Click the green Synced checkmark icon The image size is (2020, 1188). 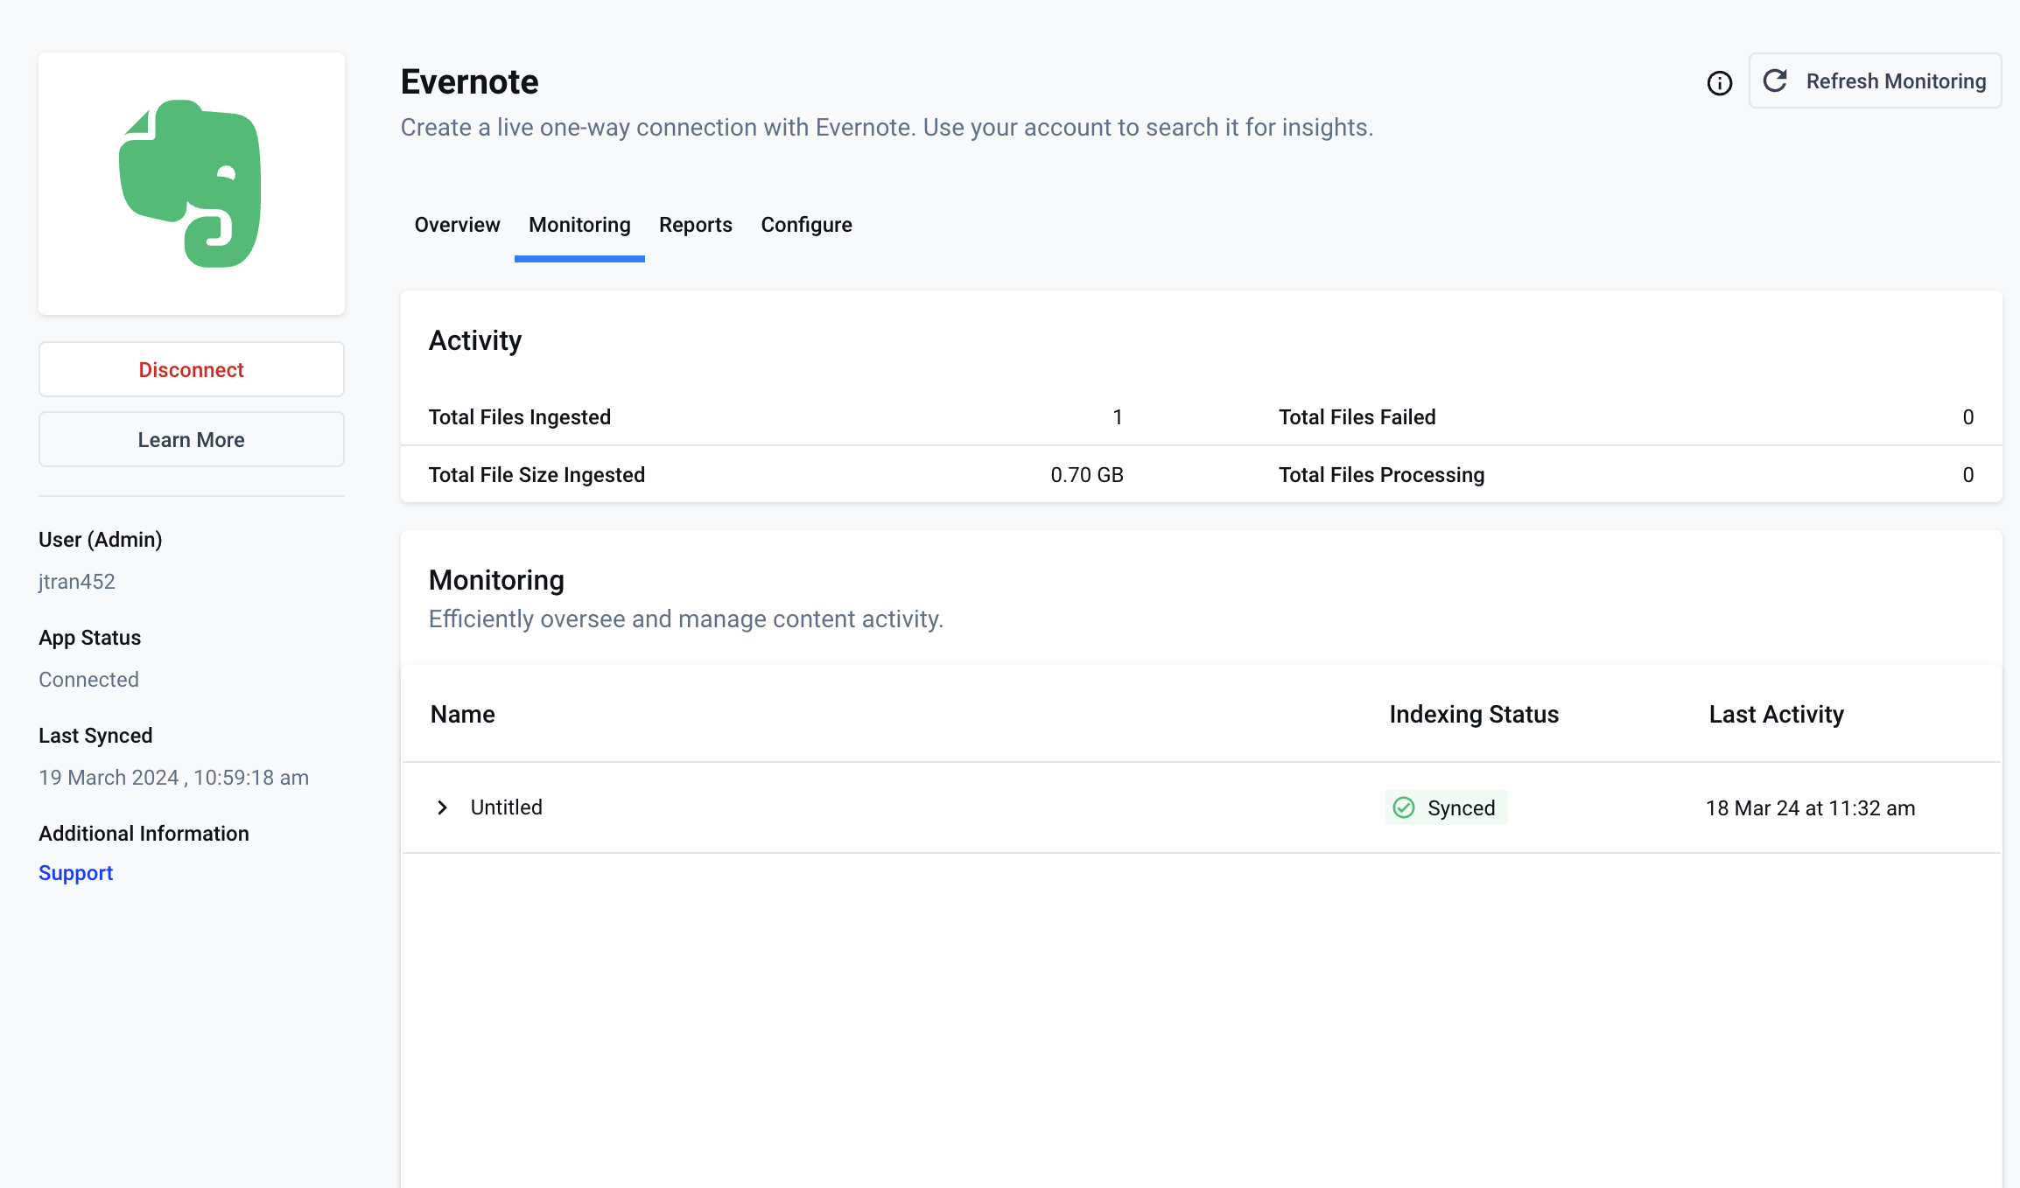[1404, 807]
